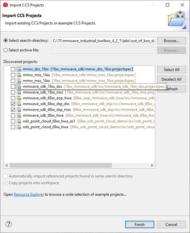This screenshot has height=233, width=190.
Task: Click the mmwave_sdk_18xx_dss project icon
Action: tap(19, 87)
